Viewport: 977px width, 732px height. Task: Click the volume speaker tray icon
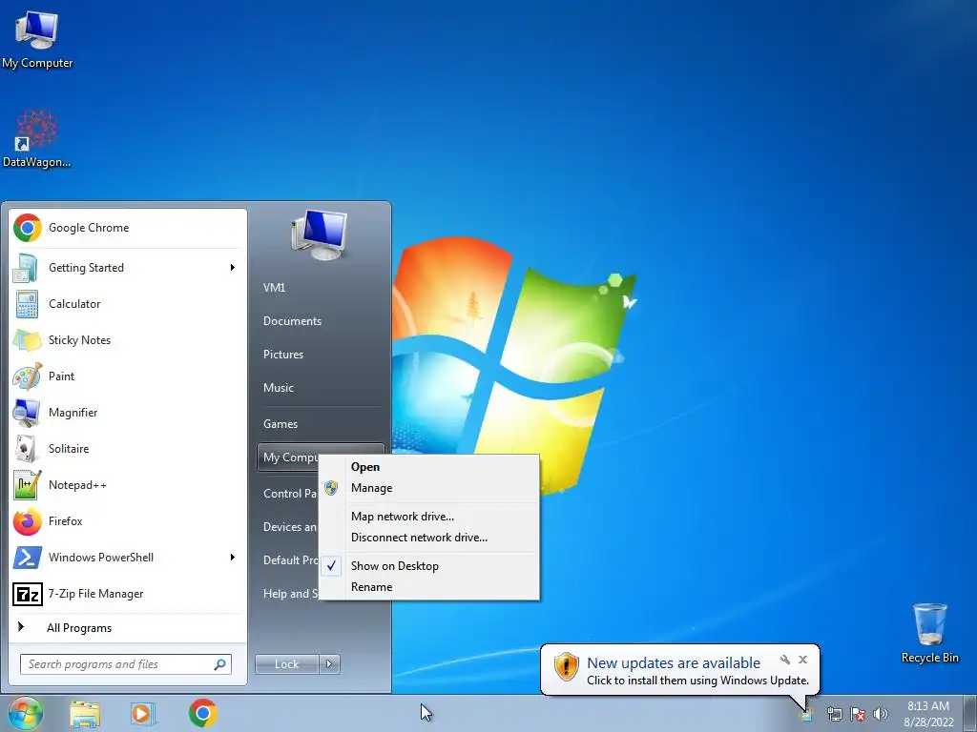coord(881,714)
